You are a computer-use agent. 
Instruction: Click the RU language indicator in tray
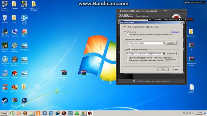[184, 113]
